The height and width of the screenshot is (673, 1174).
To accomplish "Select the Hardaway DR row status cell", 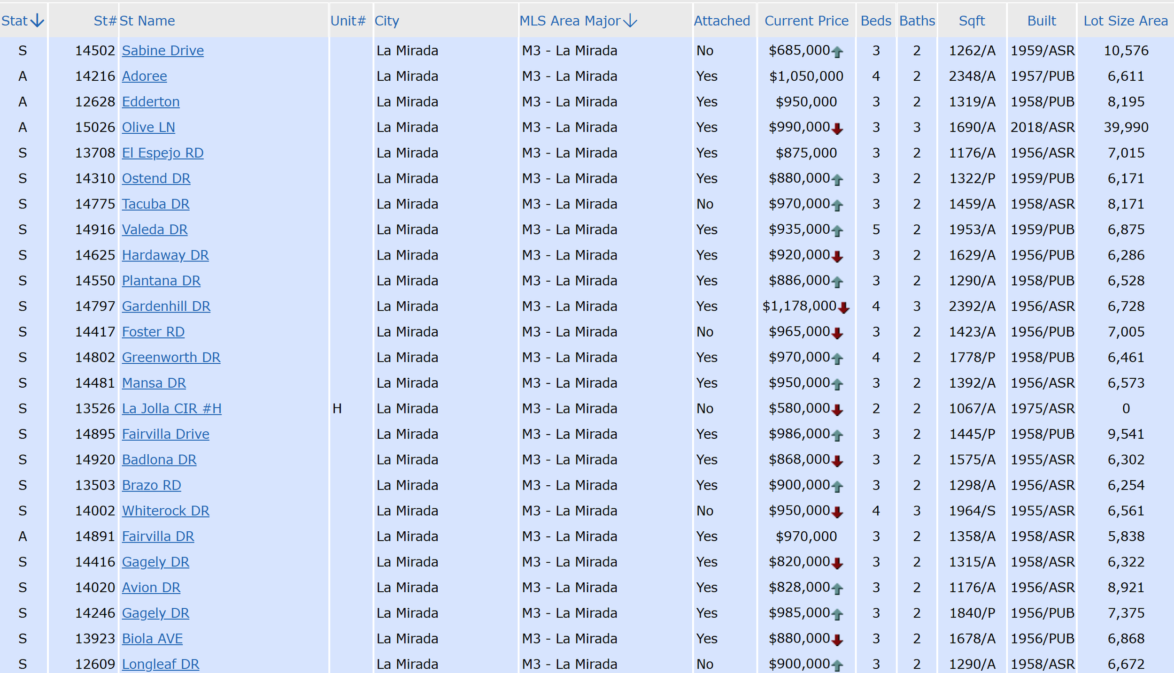I will coord(23,255).
